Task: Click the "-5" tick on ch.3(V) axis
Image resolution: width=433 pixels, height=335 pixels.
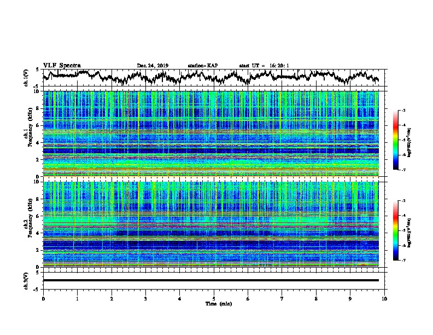Action: (x=37, y=290)
